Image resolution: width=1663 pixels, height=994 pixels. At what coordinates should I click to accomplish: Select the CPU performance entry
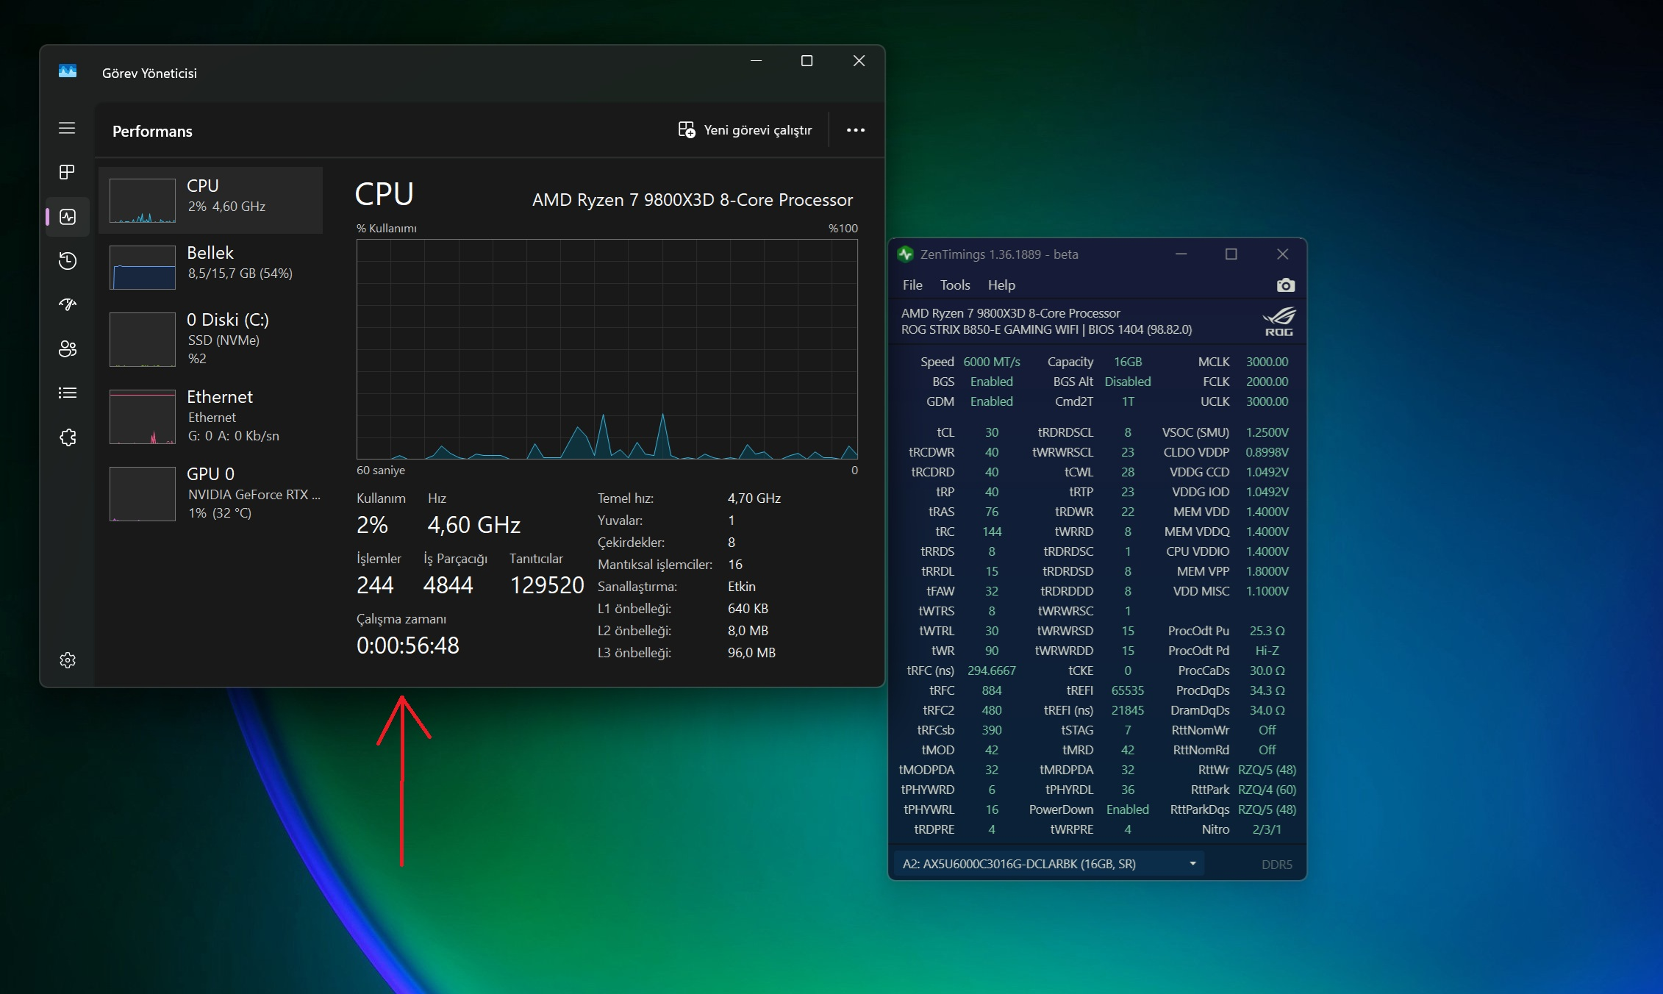click(x=211, y=200)
